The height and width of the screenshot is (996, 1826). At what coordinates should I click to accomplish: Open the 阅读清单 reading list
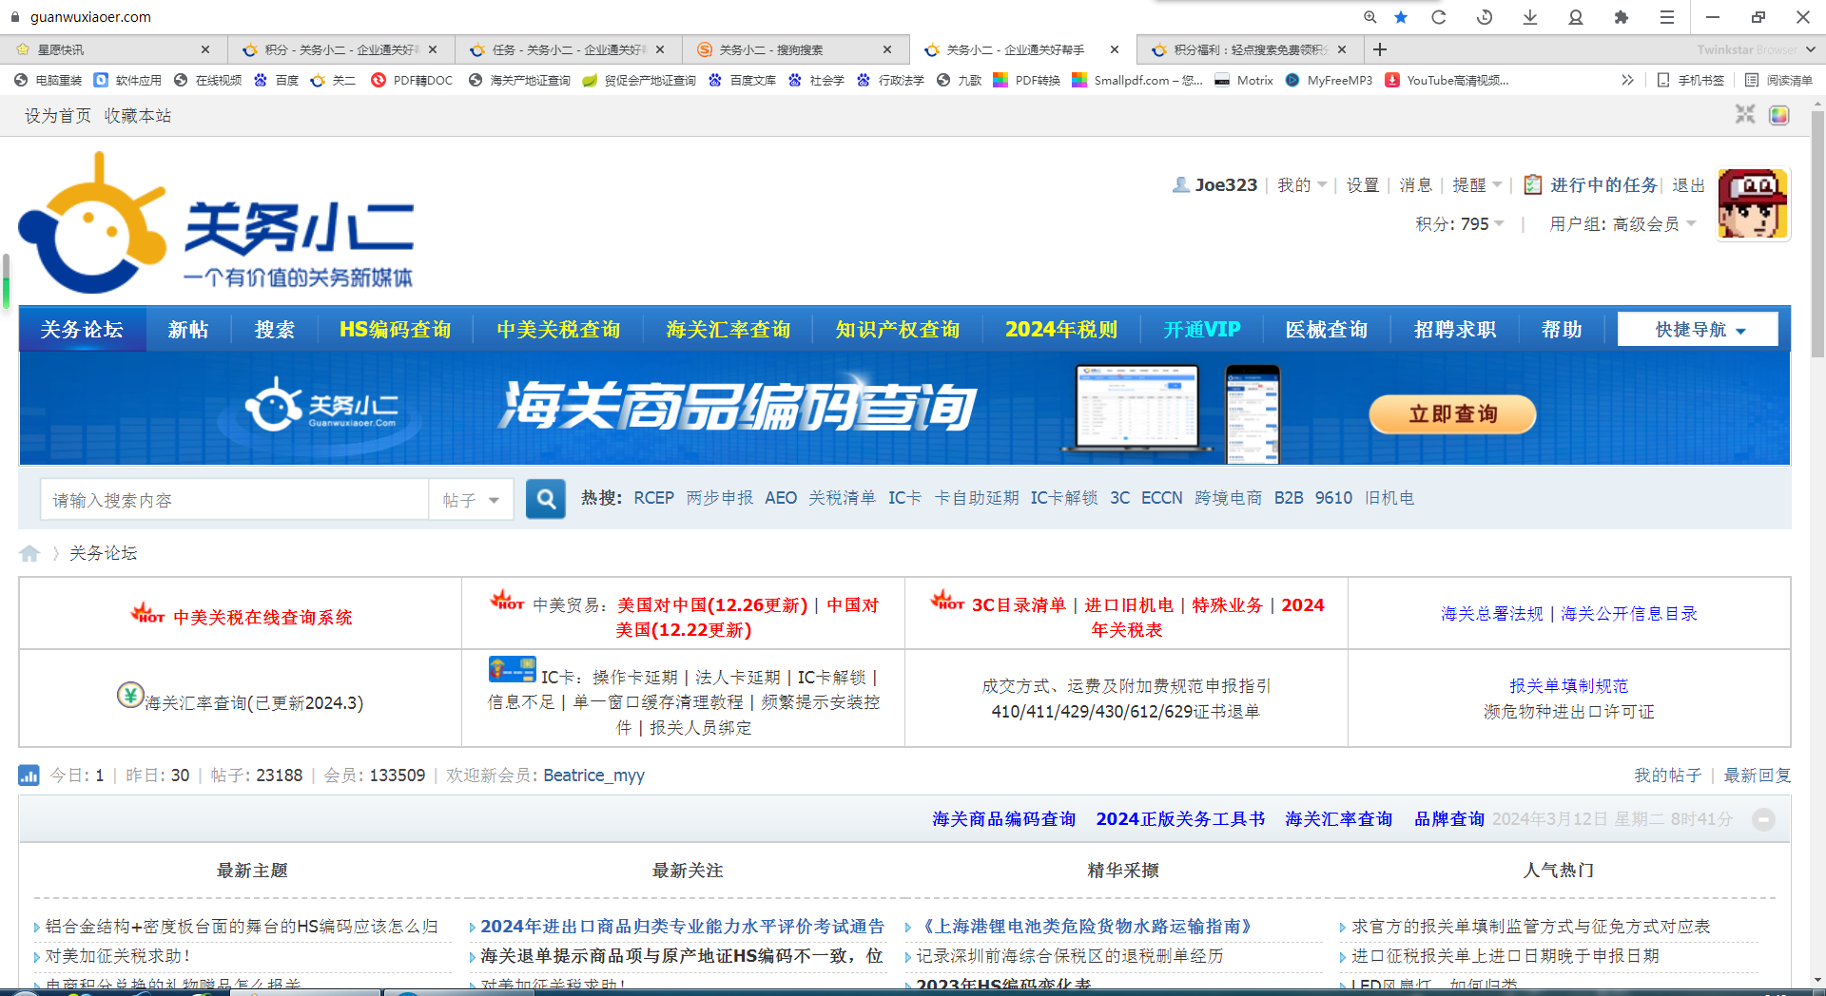click(x=1778, y=81)
